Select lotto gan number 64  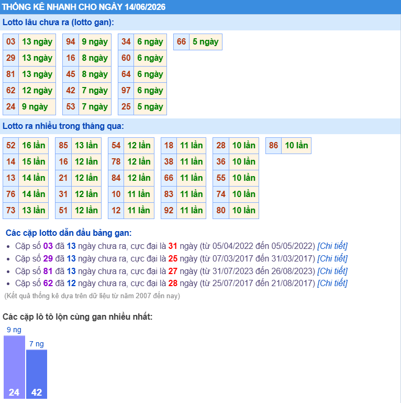click(126, 74)
